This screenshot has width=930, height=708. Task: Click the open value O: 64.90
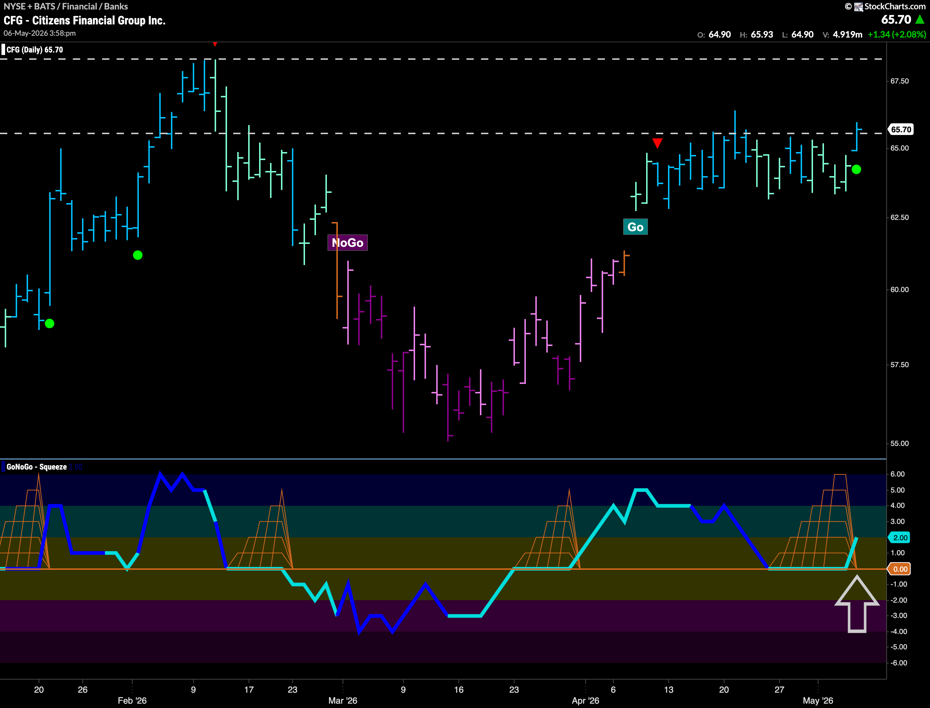(x=714, y=35)
